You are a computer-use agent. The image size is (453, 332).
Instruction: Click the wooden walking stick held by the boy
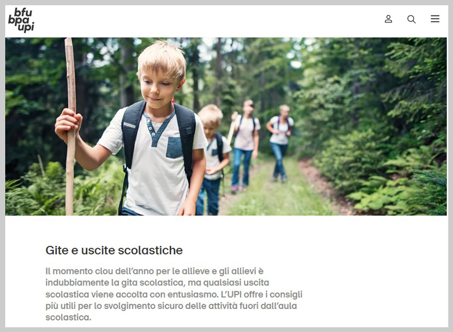[70, 126]
